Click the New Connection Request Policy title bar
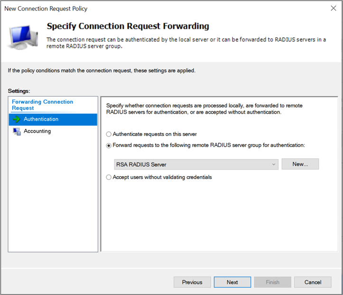 [x=142, y=9]
